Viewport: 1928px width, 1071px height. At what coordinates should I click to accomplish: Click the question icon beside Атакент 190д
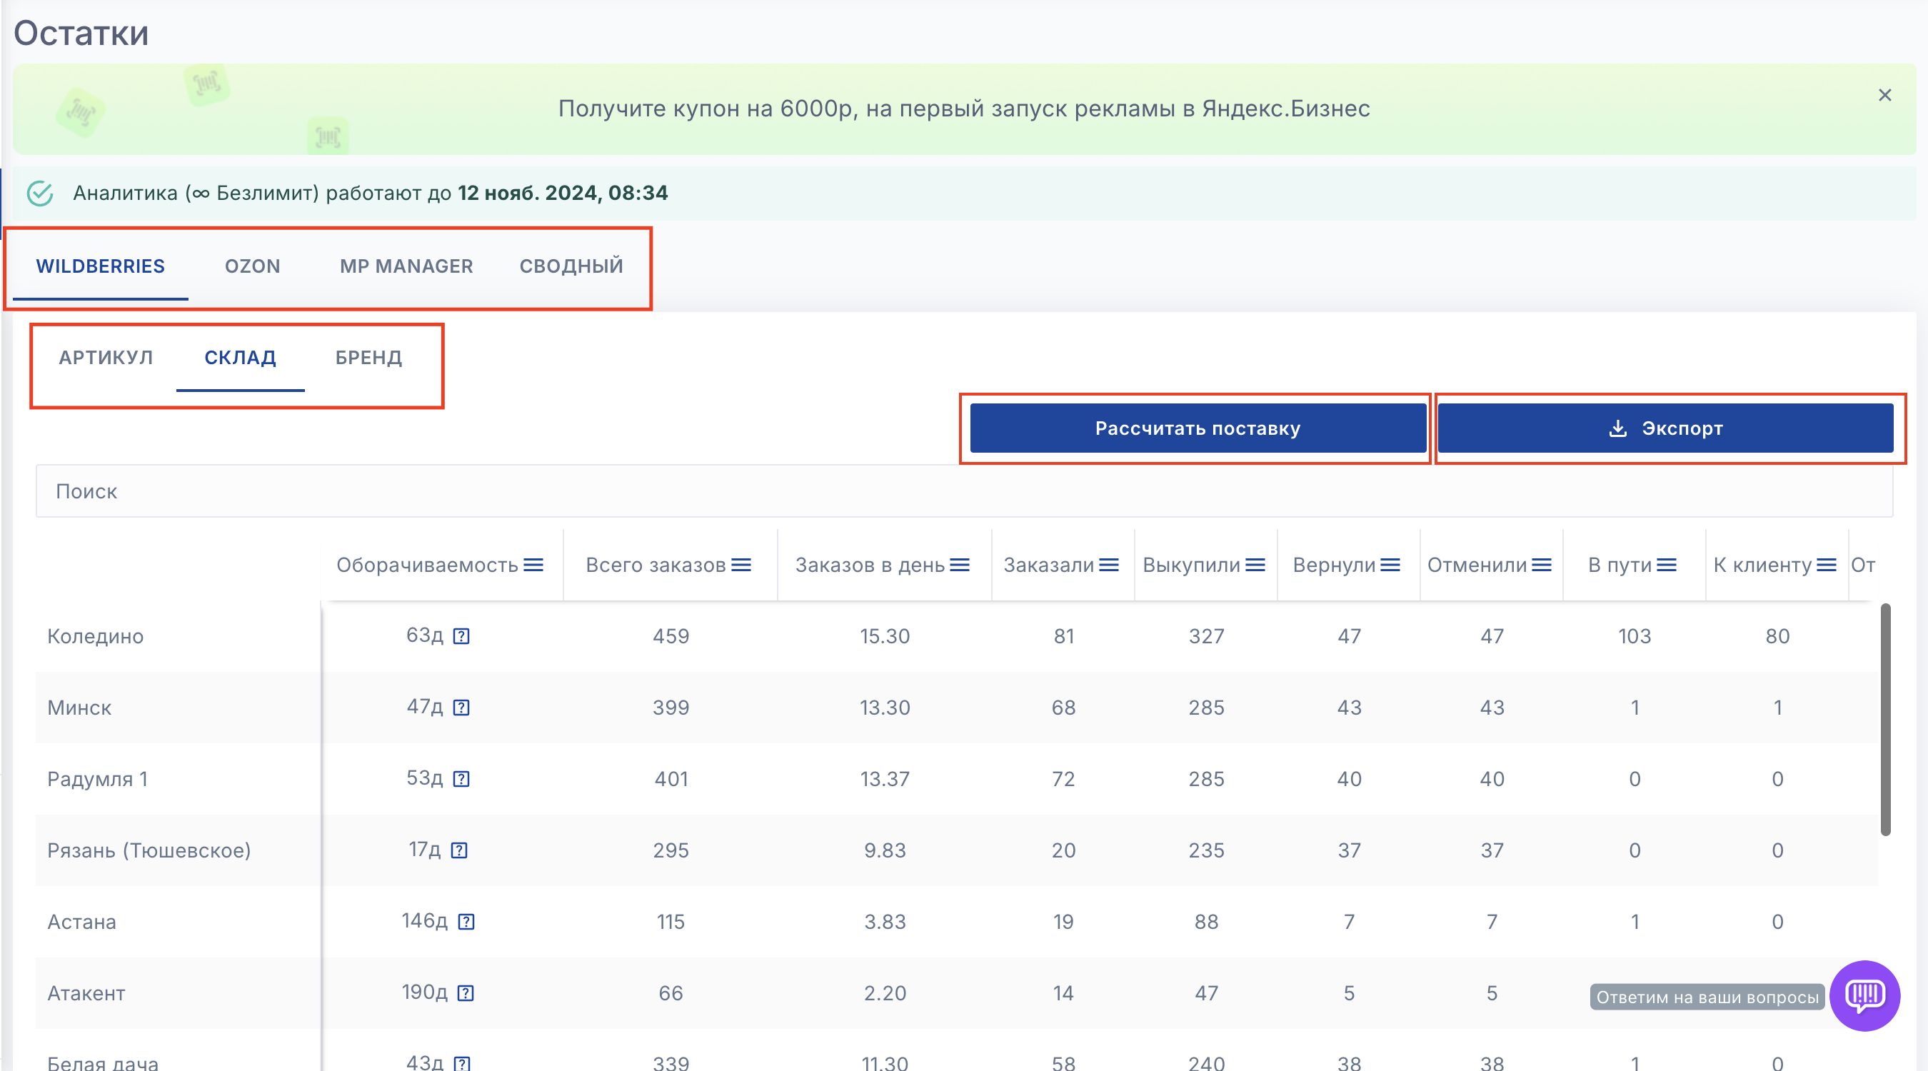(x=466, y=993)
